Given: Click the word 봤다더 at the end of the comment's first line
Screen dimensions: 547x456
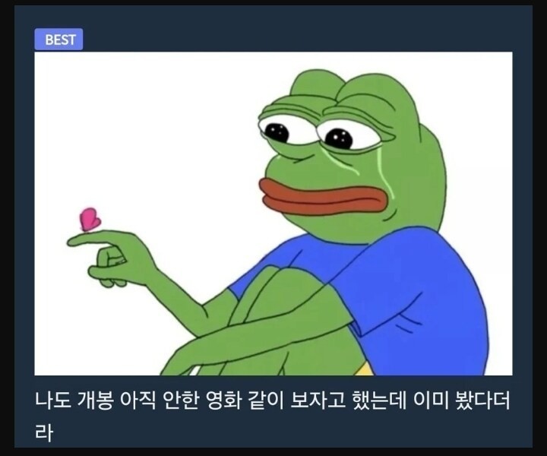Looking at the screenshot, I should tap(483, 401).
